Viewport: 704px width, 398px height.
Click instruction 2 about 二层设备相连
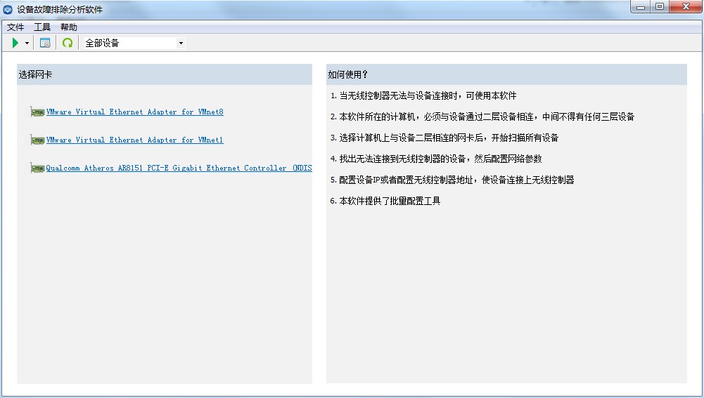[482, 117]
